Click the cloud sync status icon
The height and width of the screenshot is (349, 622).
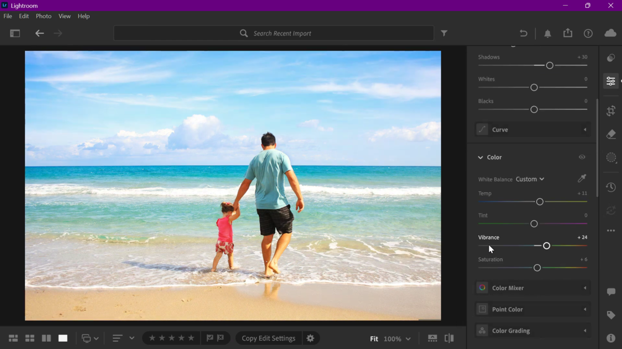tap(611, 33)
